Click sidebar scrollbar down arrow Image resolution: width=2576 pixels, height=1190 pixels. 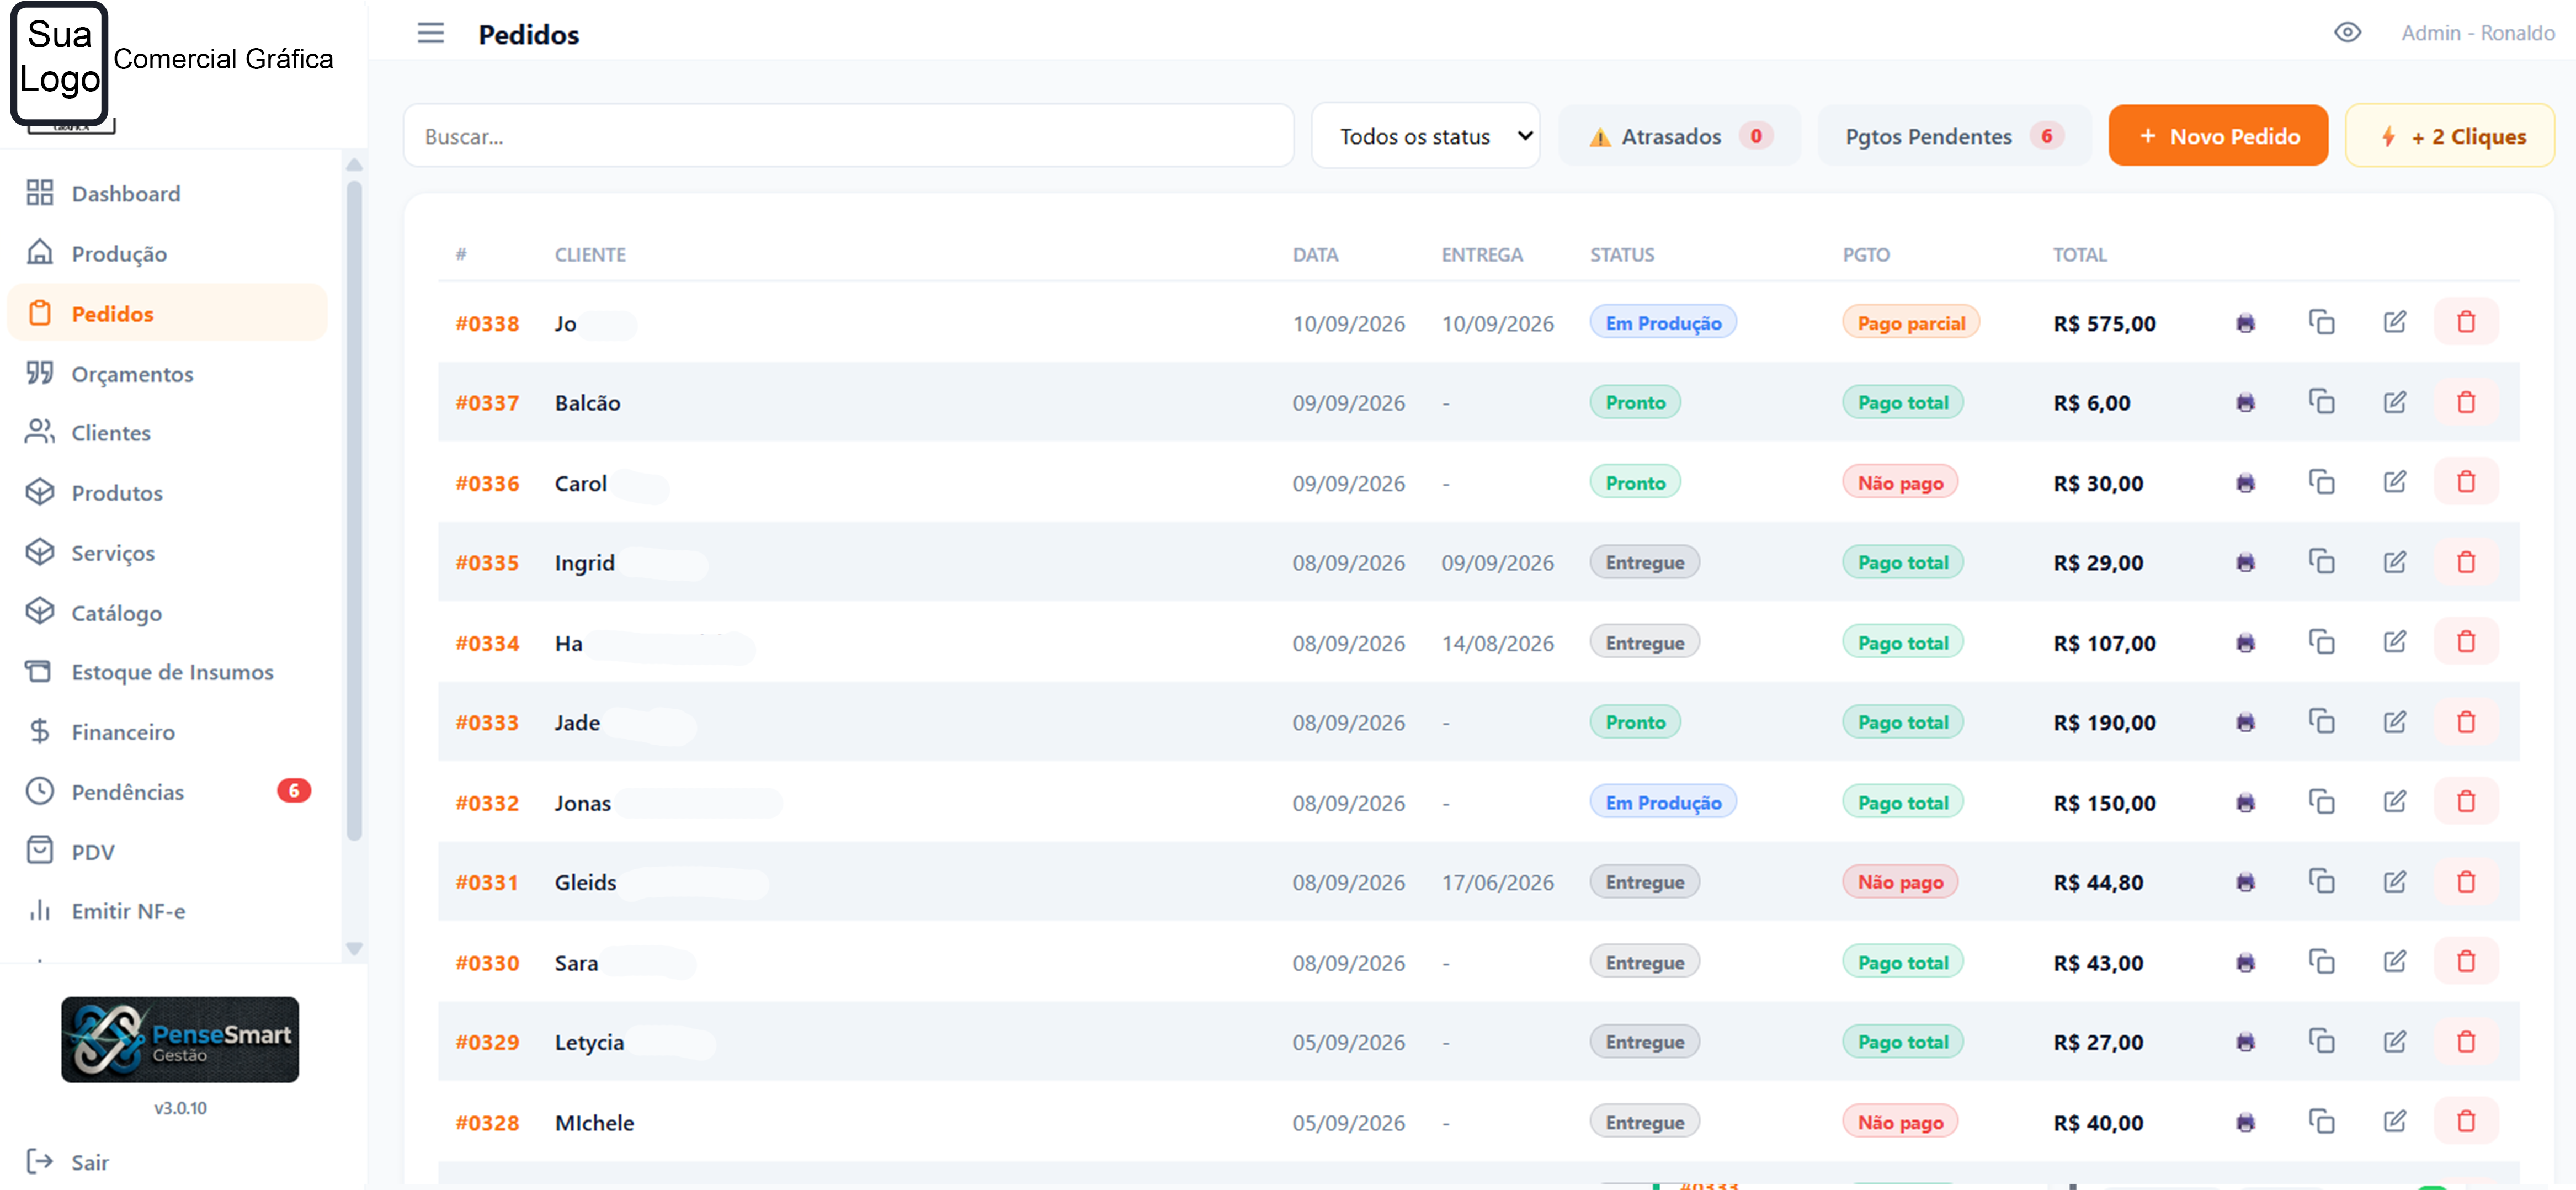354,948
